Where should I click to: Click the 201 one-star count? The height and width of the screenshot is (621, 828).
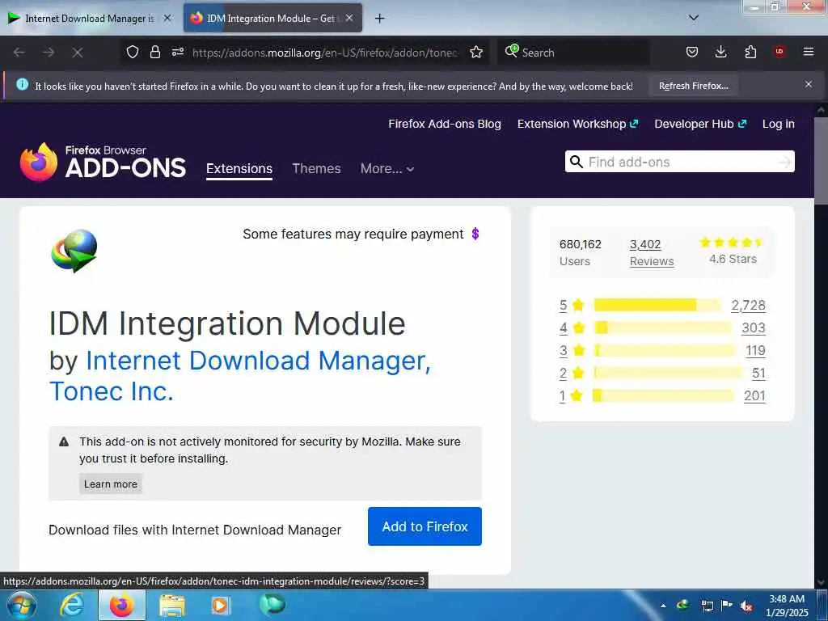[754, 395]
